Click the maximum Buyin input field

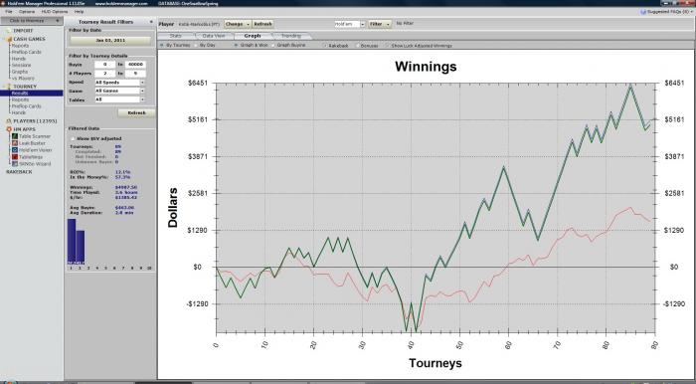[135, 65]
